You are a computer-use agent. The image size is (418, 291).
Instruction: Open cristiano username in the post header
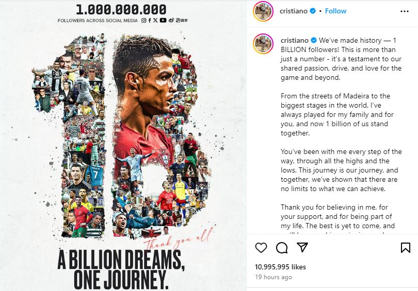click(294, 11)
